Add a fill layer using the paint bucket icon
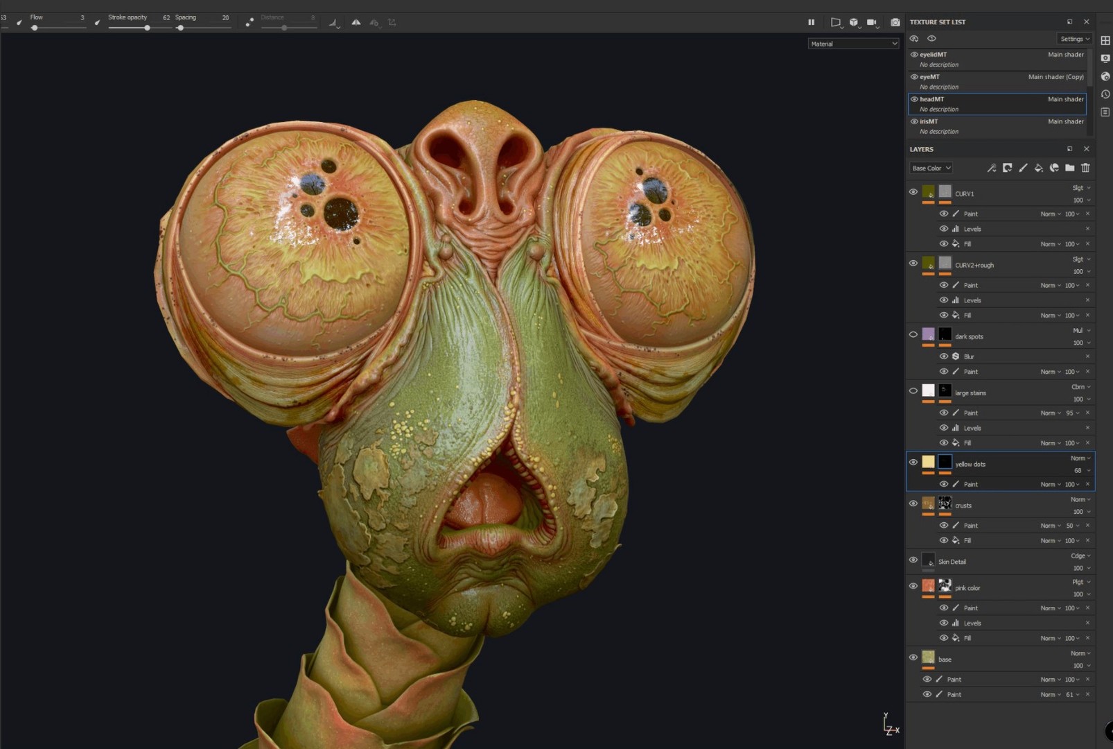 (x=1039, y=167)
